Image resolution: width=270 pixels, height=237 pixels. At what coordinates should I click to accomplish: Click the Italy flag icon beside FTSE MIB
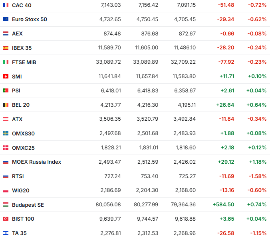[6, 62]
